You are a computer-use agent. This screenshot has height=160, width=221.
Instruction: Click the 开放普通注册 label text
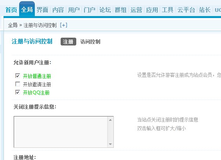[37, 76]
